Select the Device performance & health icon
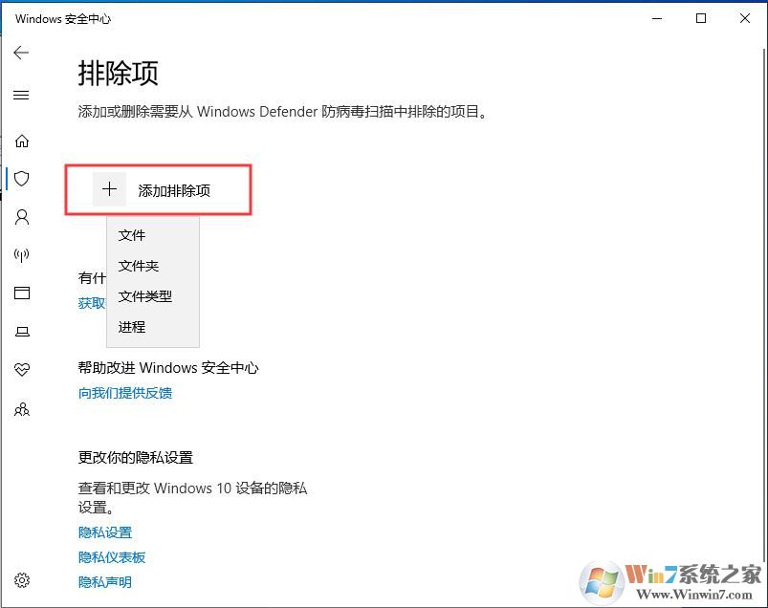The image size is (768, 608). pos(21,369)
